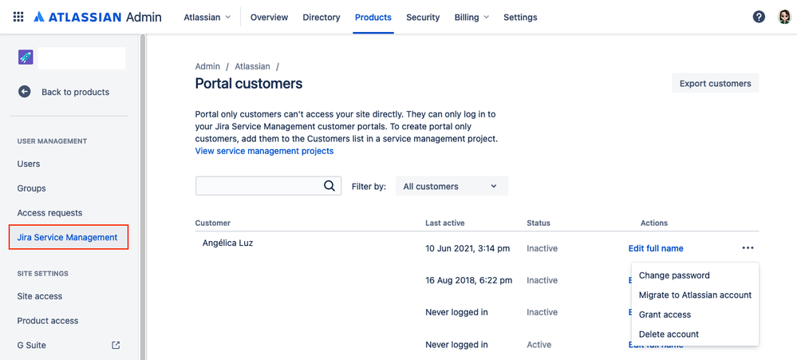Image resolution: width=797 pixels, height=360 pixels.
Task: Switch to the Directory tab
Action: (x=322, y=18)
